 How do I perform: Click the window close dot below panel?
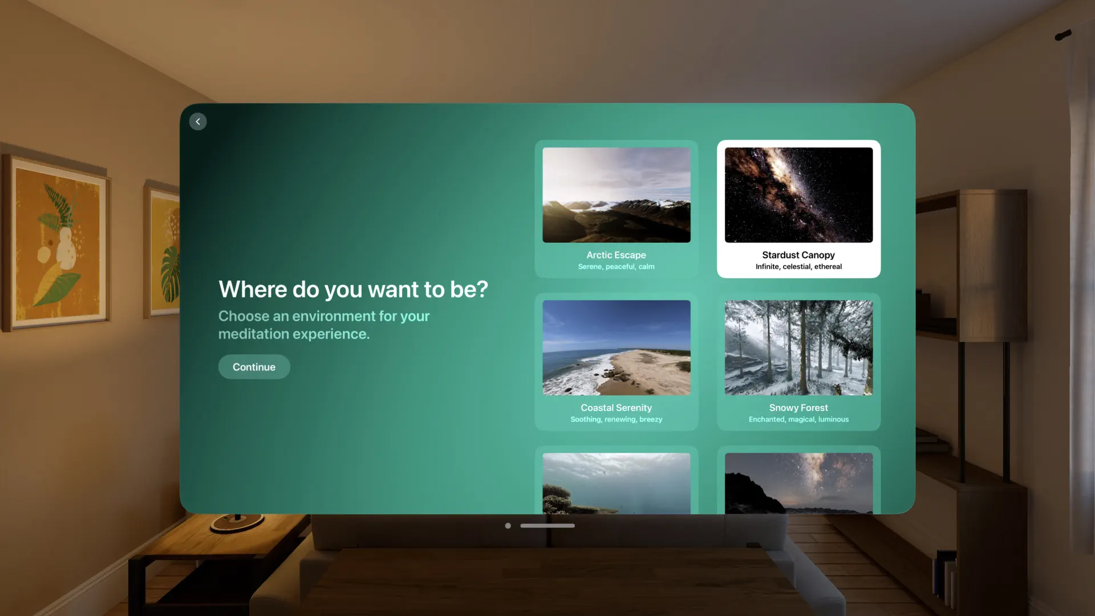click(x=508, y=525)
